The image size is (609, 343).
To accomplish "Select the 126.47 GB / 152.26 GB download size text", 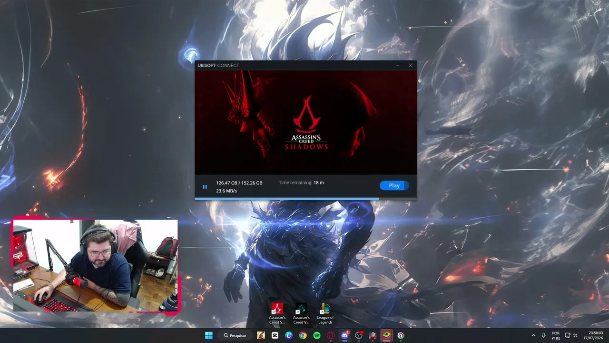I will 239,183.
